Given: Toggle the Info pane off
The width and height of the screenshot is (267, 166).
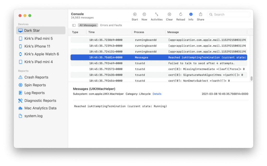Looking at the screenshot, I should (x=191, y=16).
